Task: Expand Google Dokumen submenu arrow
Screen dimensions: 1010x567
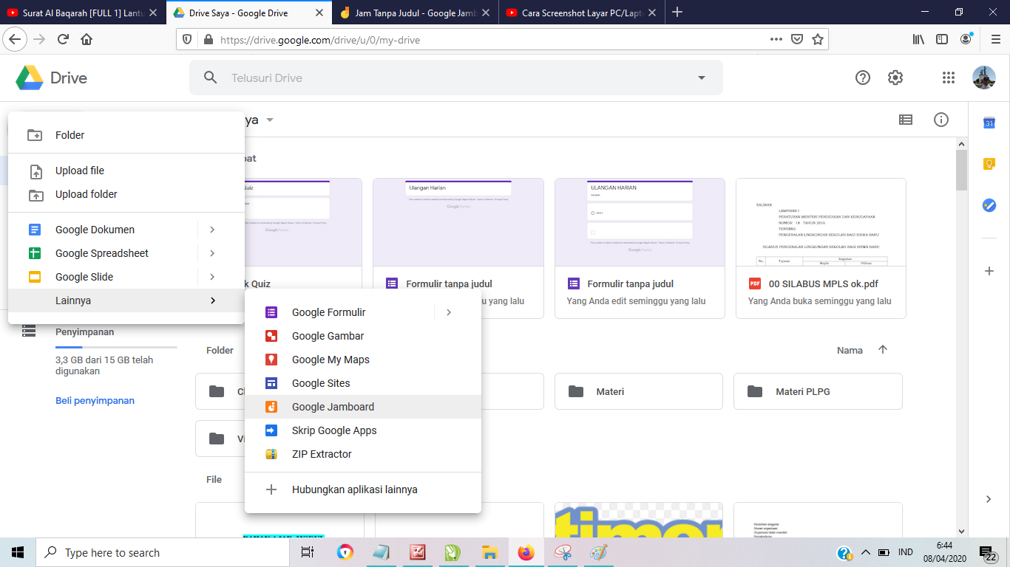Action: point(212,230)
